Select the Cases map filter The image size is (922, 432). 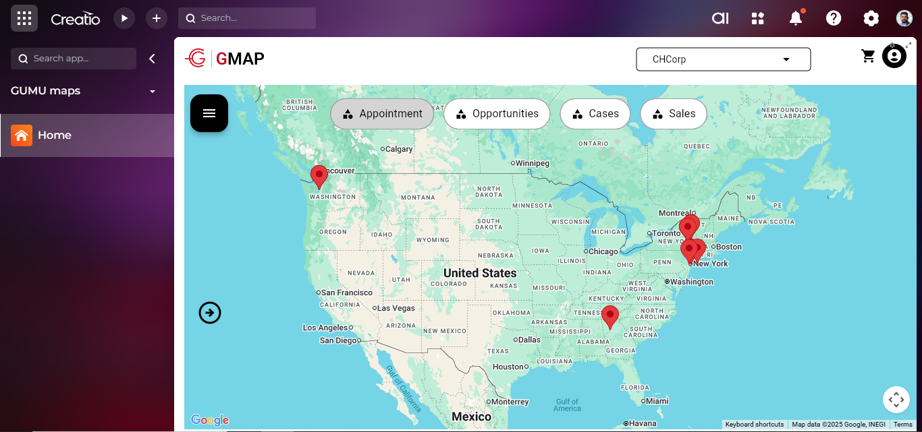click(595, 114)
